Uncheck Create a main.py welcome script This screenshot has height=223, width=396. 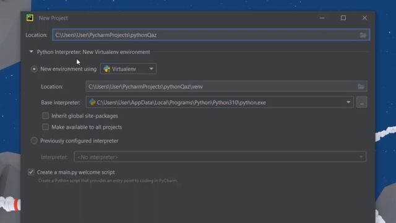[x=31, y=172]
